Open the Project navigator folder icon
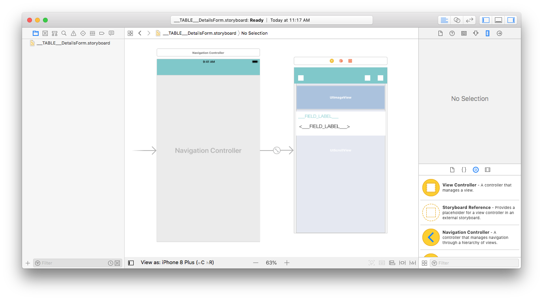This screenshot has width=543, height=300. coord(35,33)
